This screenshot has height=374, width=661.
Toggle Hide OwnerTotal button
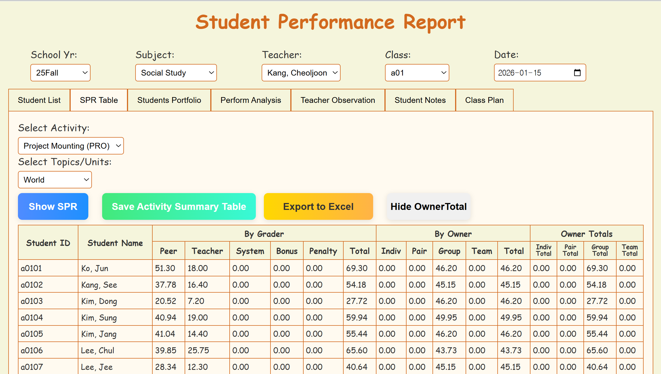tap(428, 207)
